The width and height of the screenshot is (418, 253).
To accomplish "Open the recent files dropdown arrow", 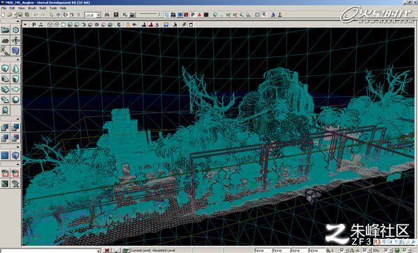I will pos(15,15).
